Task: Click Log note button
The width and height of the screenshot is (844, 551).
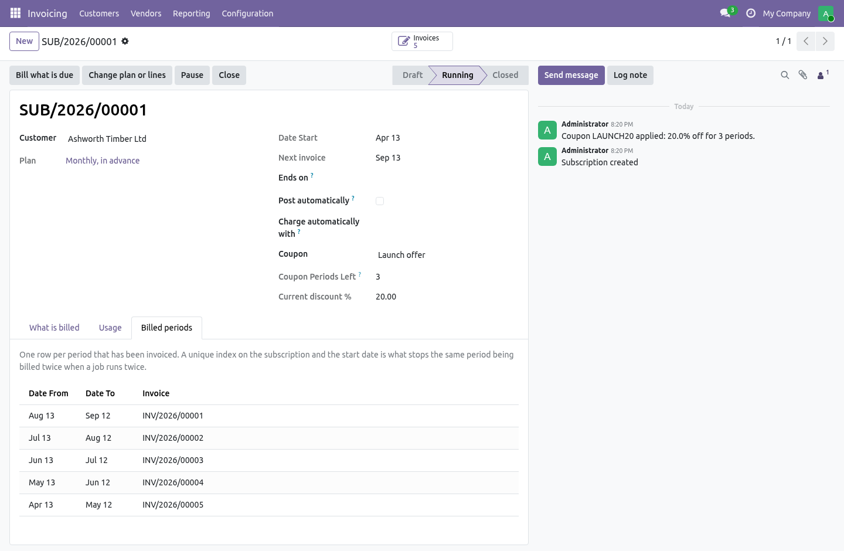Action: 630,75
